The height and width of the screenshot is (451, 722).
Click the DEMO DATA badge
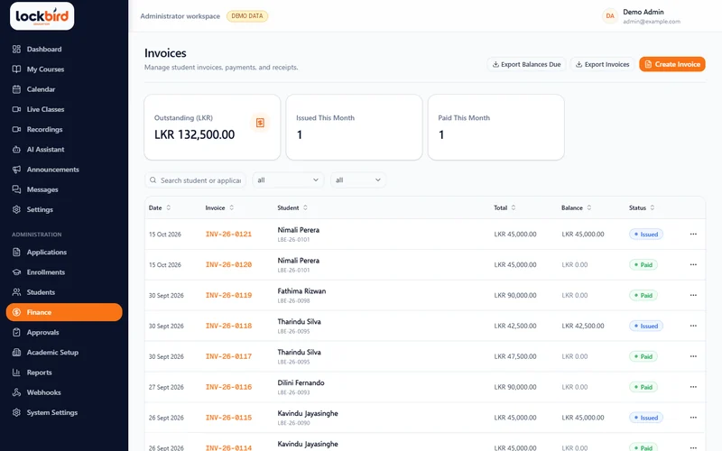tap(247, 16)
